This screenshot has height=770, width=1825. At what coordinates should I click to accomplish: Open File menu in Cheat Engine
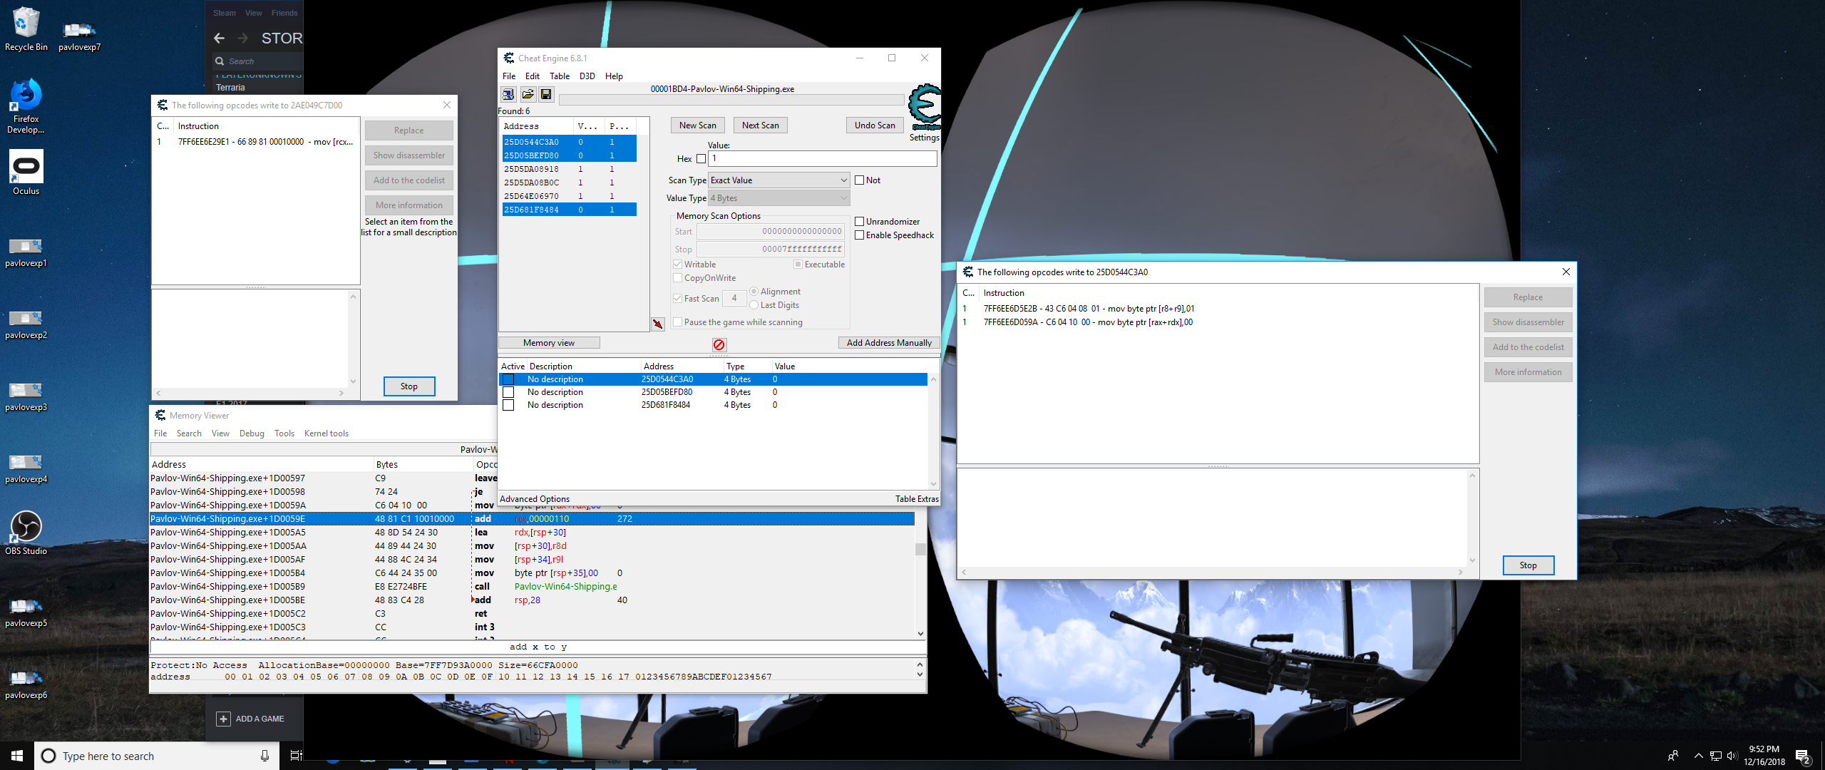tap(509, 76)
